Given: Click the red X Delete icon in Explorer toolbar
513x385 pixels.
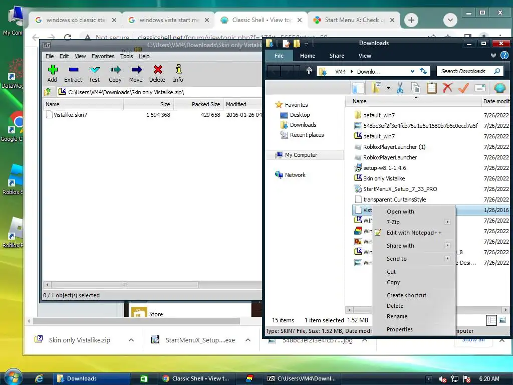Looking at the screenshot, I should coord(447,88).
